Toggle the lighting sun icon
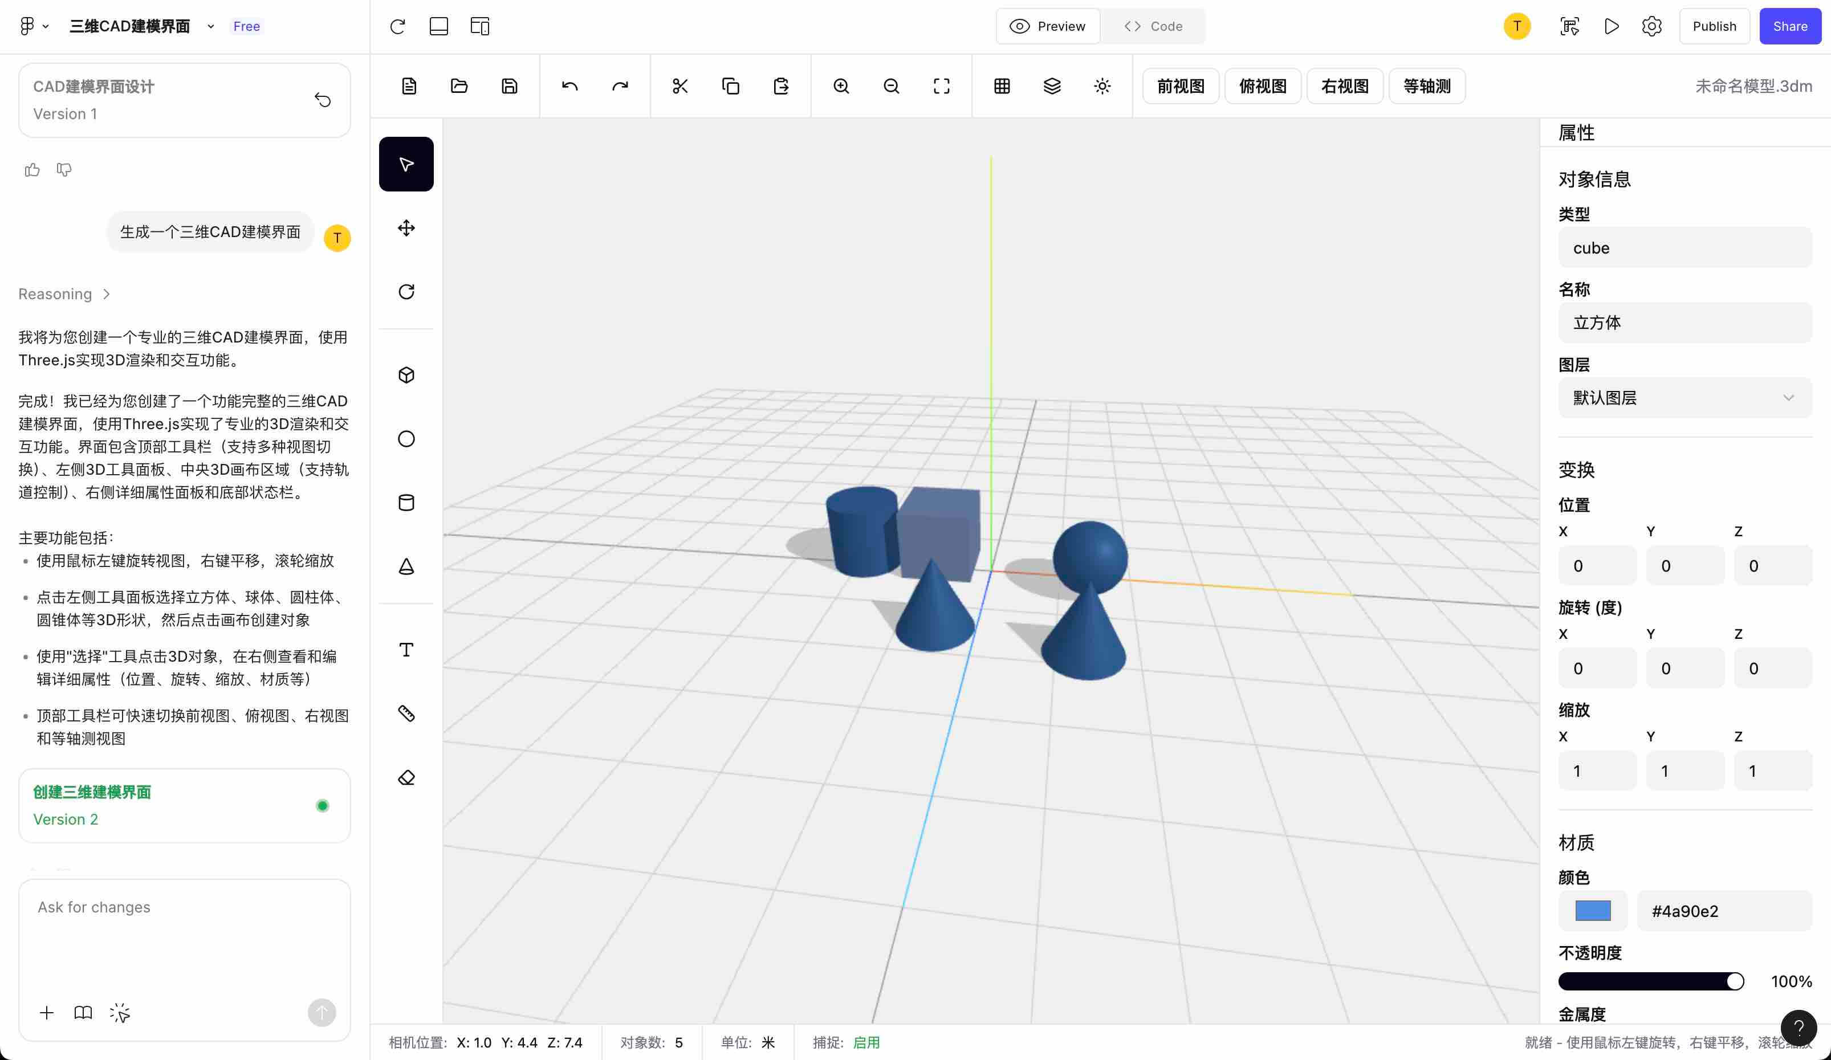The height and width of the screenshot is (1060, 1831). point(1102,87)
